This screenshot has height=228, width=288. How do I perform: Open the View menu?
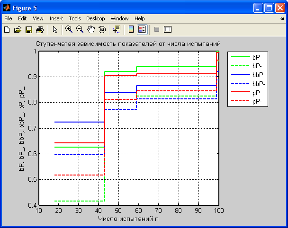pyautogui.click(x=38, y=18)
